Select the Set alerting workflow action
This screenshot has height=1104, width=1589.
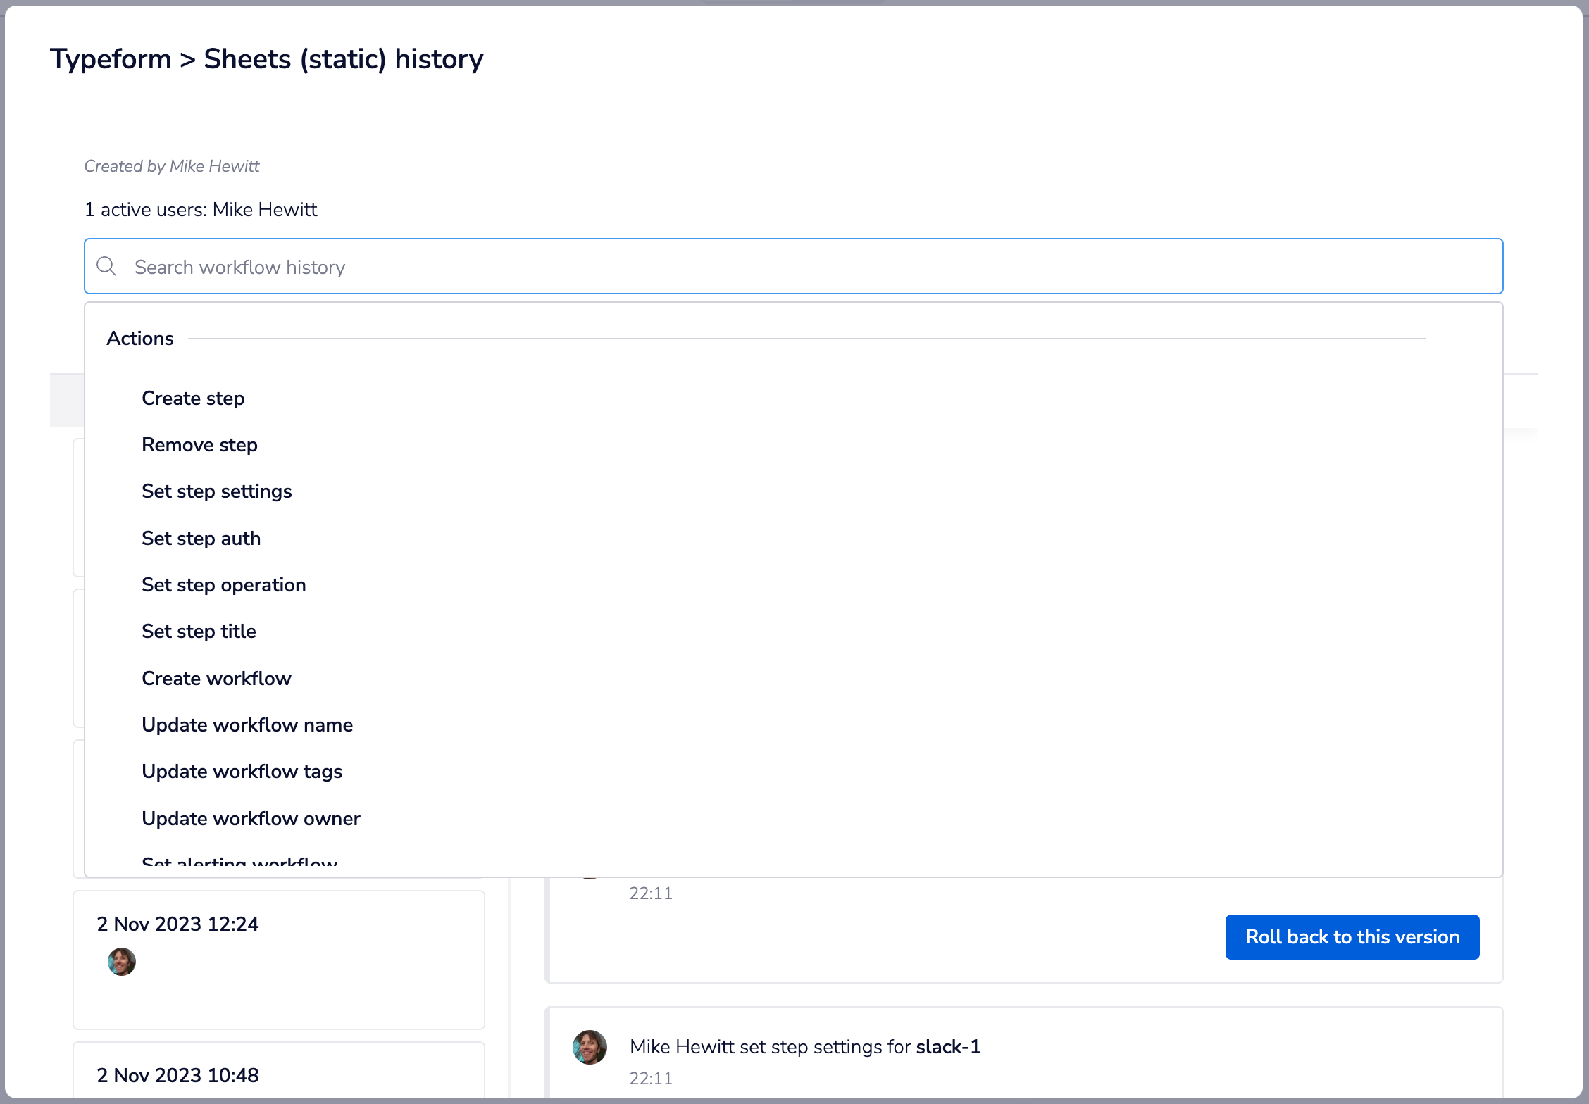coord(240,862)
